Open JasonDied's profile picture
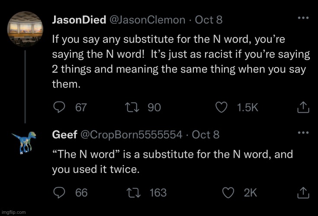The image size is (318, 216). tap(25, 32)
